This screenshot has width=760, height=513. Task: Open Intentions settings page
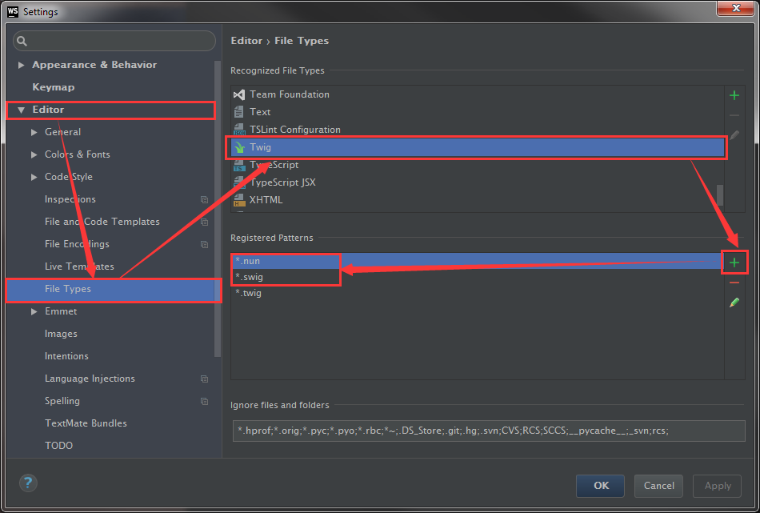click(x=66, y=356)
